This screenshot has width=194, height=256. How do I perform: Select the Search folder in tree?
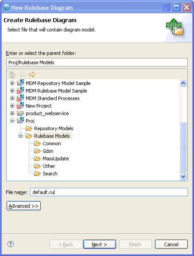50,174
